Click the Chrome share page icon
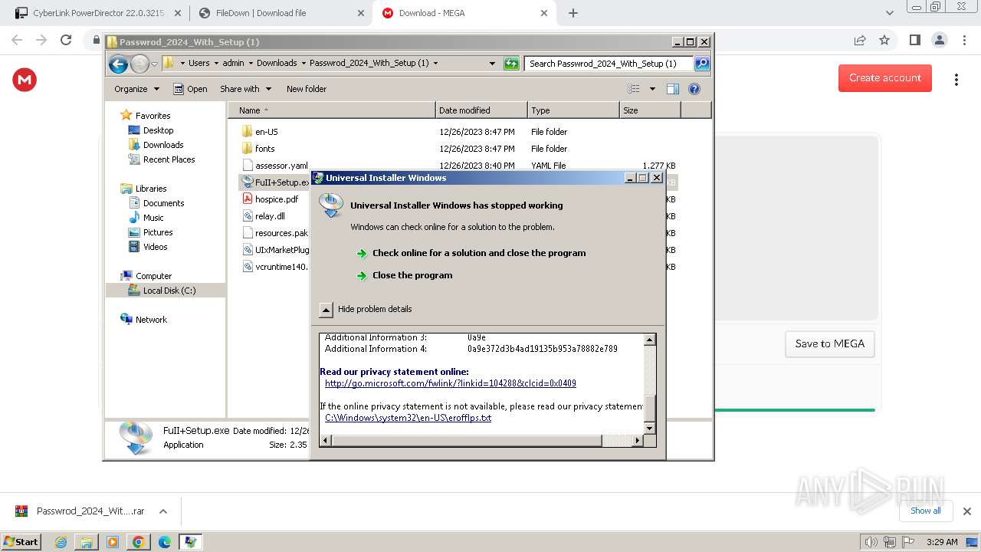This screenshot has height=552, width=981. 860,40
